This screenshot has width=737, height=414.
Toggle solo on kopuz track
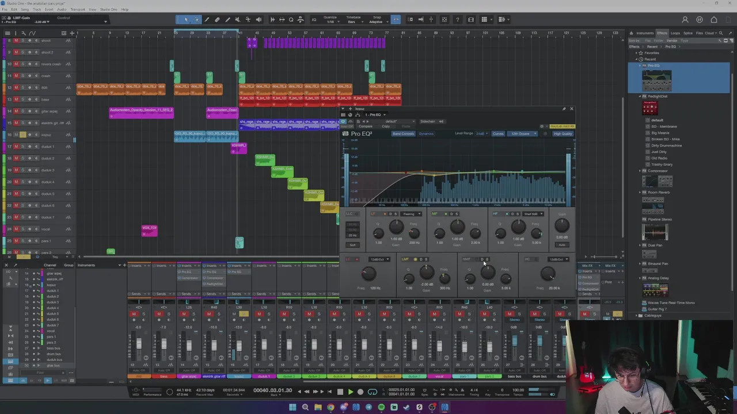click(23, 135)
